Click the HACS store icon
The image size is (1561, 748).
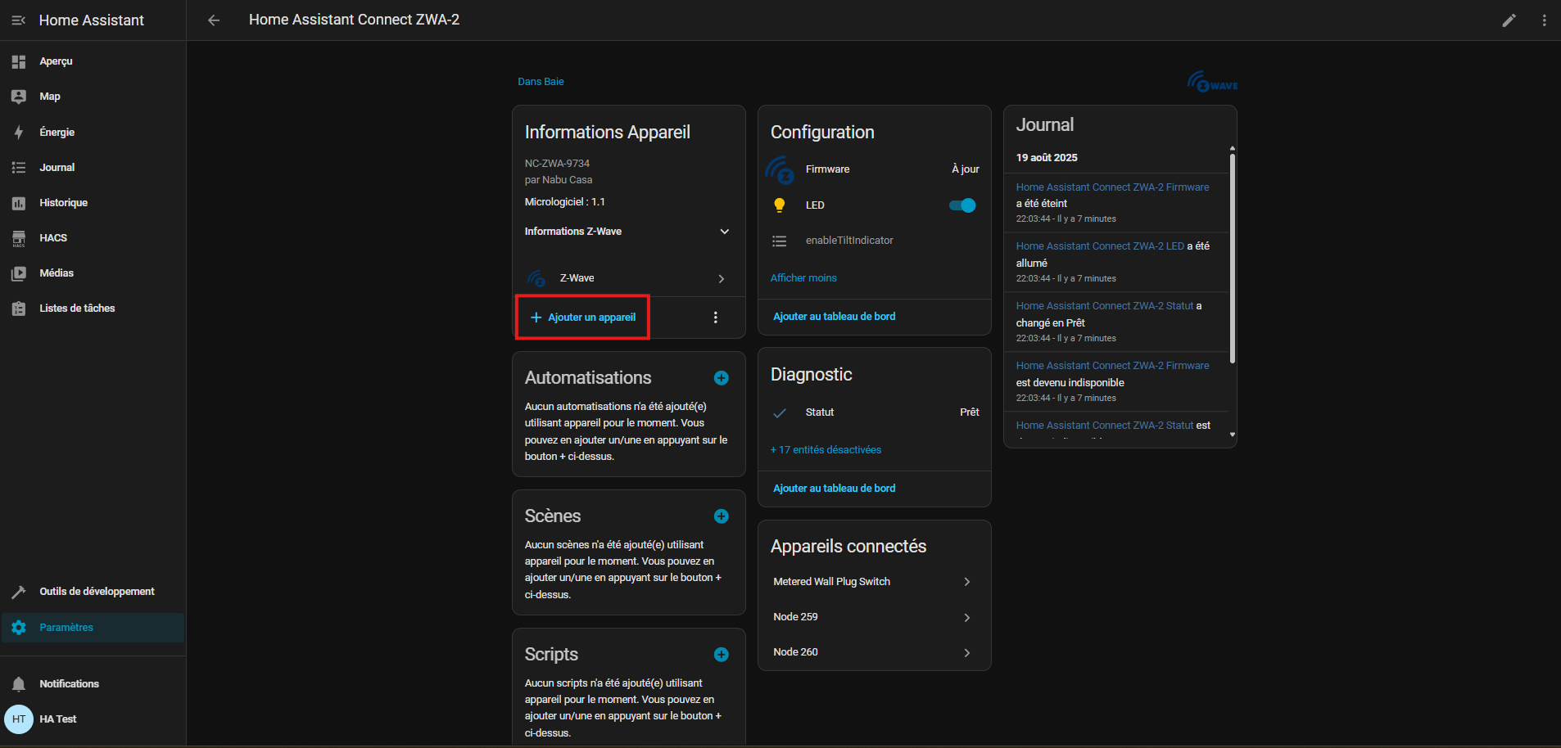(19, 238)
